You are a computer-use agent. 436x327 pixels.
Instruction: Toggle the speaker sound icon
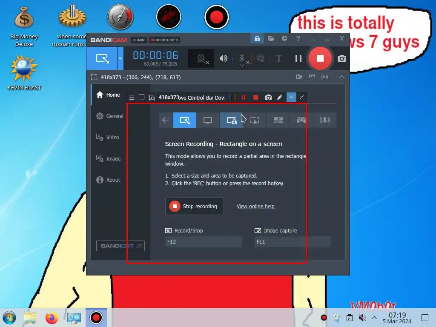pyautogui.click(x=223, y=58)
